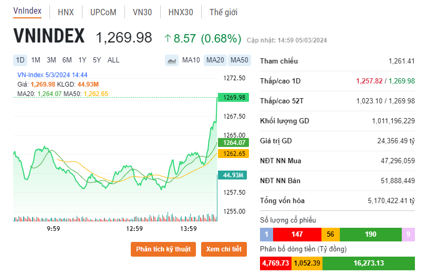Screen dimensions: 427x275
Task: Click the green 190 advancing stocks segment
Action: click(371, 235)
